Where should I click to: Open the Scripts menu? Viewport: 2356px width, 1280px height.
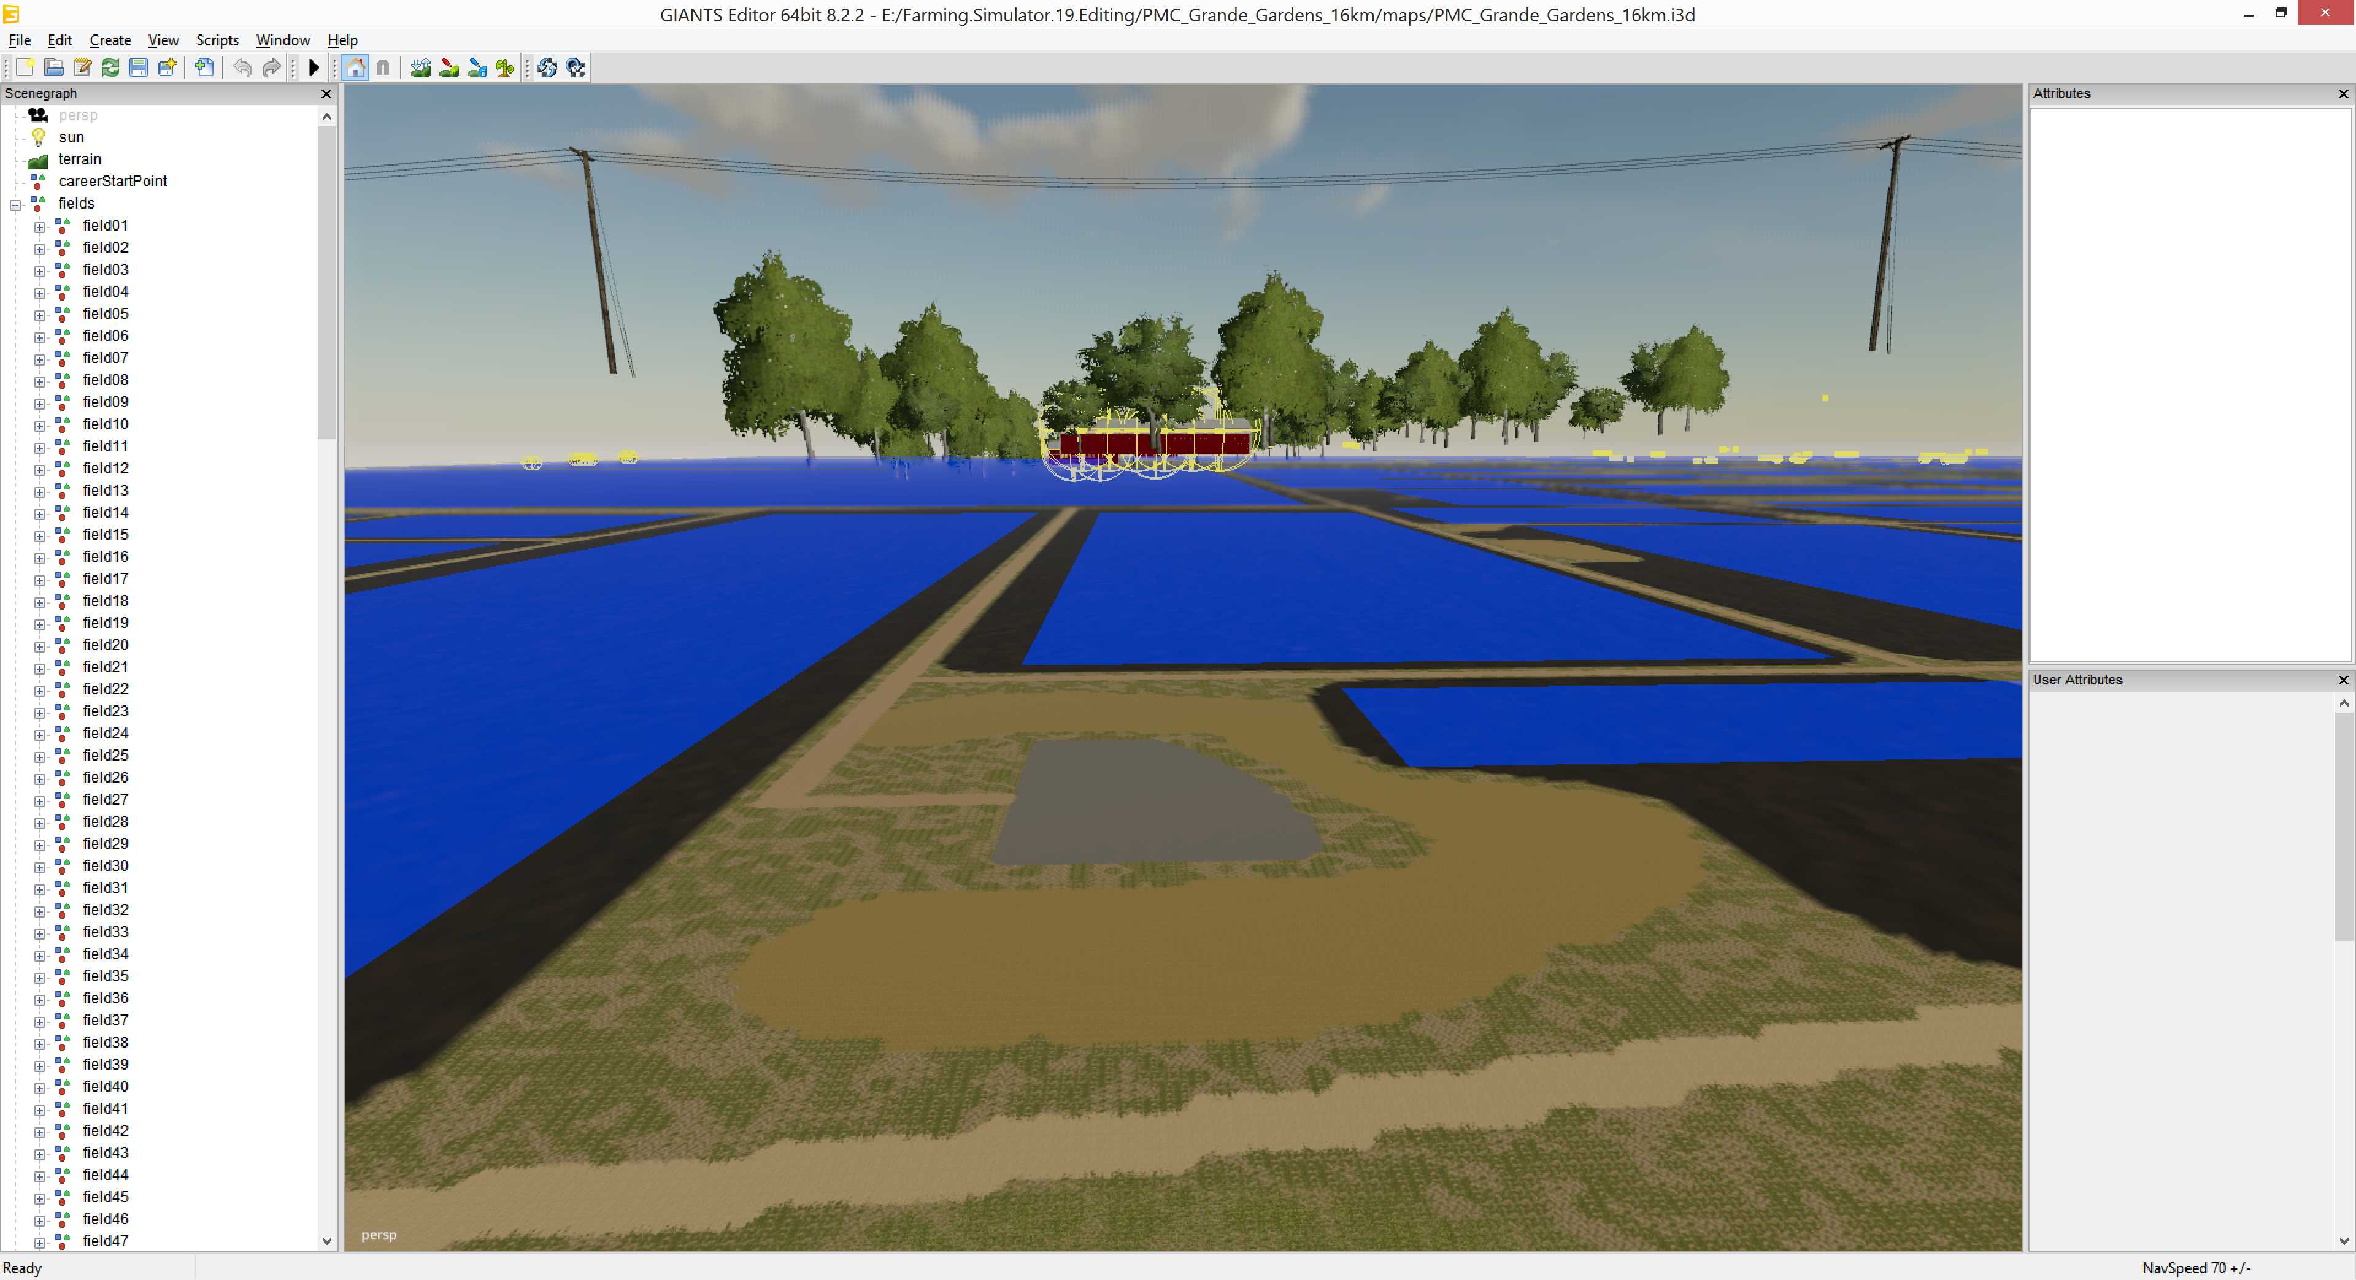[217, 40]
